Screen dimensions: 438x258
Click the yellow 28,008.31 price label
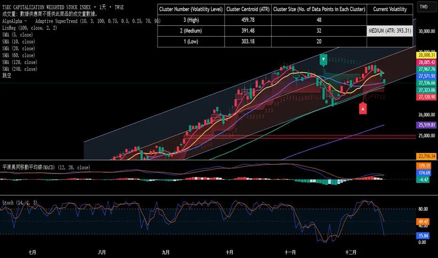426,55
